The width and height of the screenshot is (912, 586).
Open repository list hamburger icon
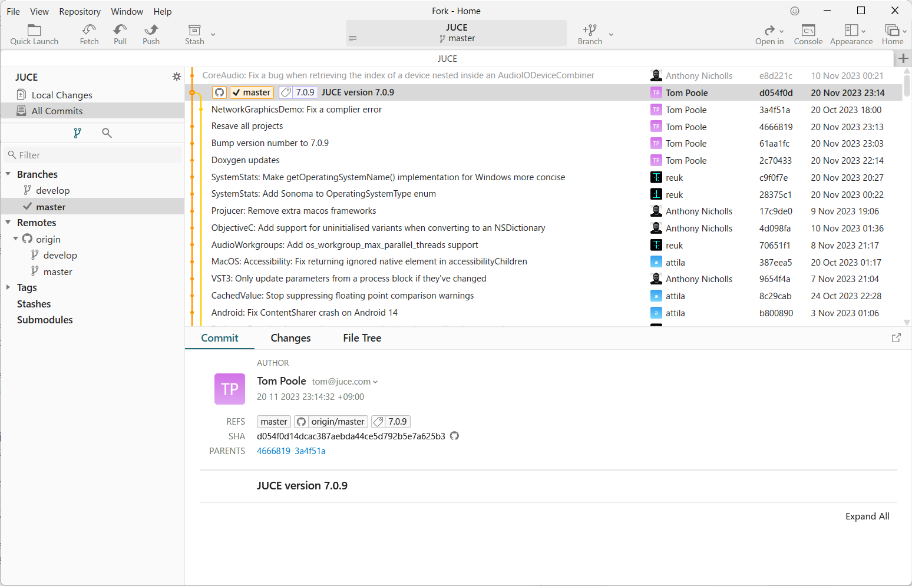[x=353, y=38]
